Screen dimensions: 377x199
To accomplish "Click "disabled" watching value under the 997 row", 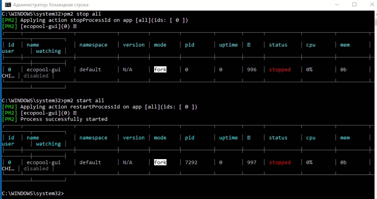I will coord(36,169).
